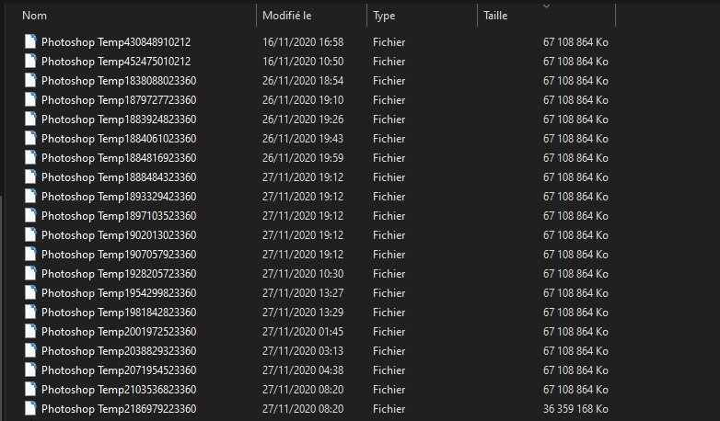Image resolution: width=720 pixels, height=421 pixels.
Task: Select file name Photoshop Temp2038829323360
Action: click(119, 351)
